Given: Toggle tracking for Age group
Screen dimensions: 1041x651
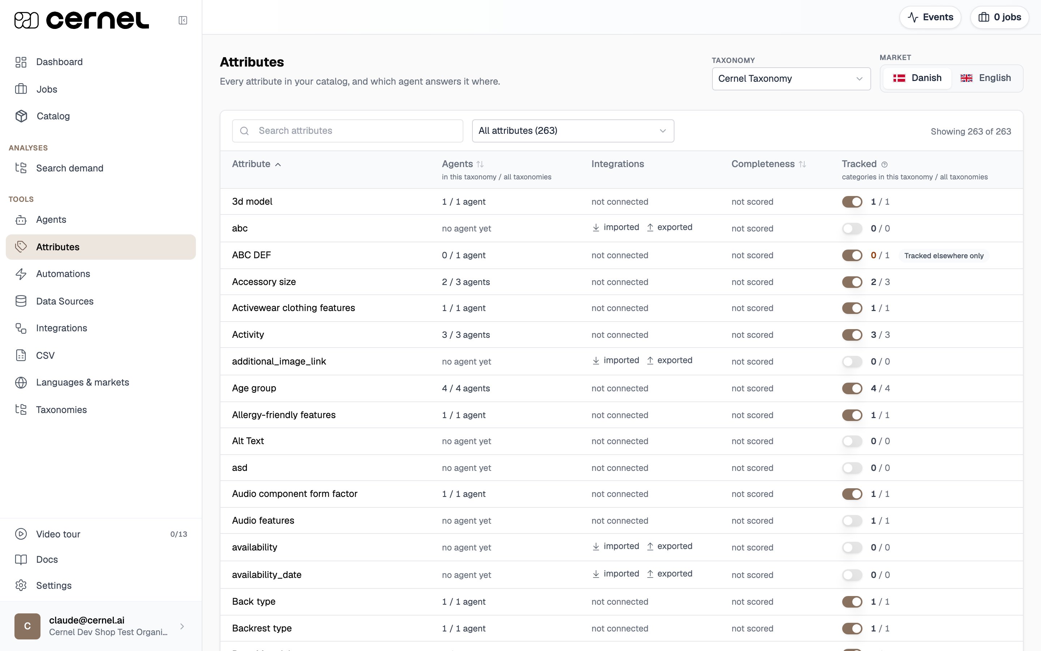Looking at the screenshot, I should (x=852, y=388).
